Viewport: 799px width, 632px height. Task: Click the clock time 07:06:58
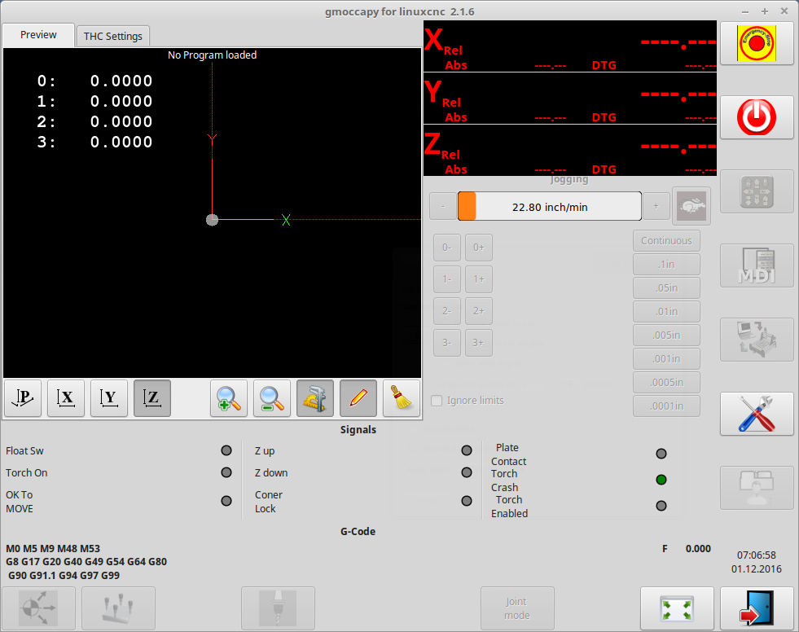tap(756, 555)
